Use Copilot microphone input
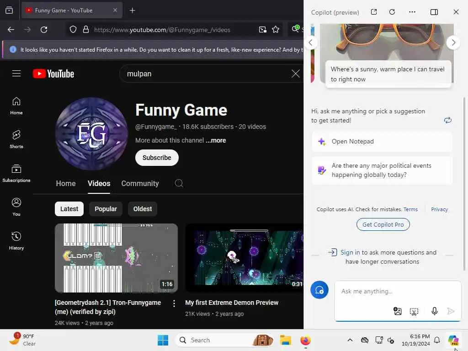Screen dimensions: 468x351 tap(435, 311)
